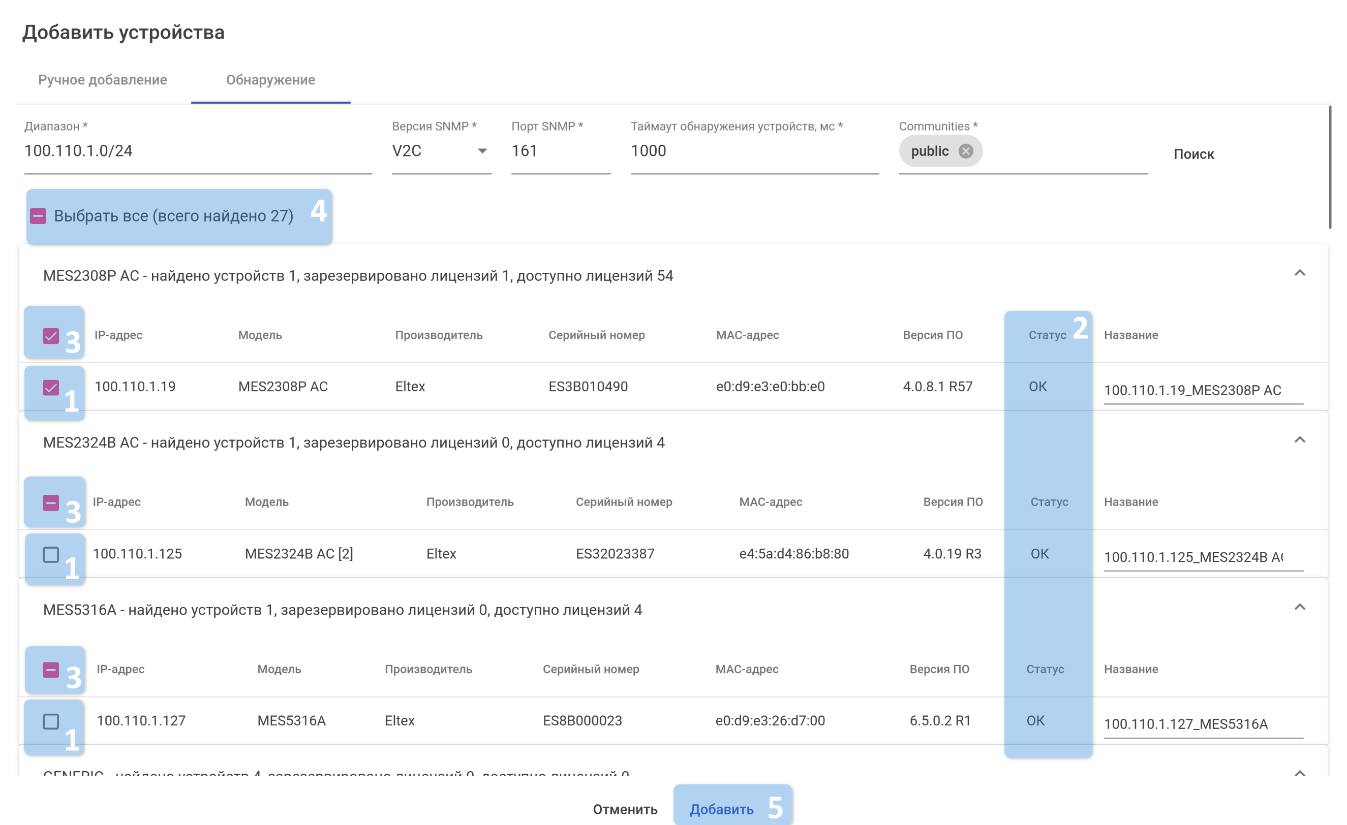This screenshot has height=825, width=1347.
Task: Collapse the MES2324B AC group
Action: coord(1299,440)
